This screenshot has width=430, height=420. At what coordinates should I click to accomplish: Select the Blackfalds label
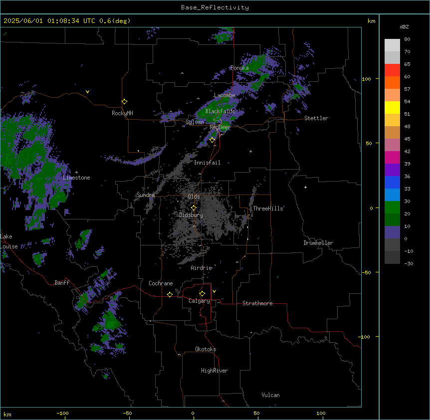(220, 111)
